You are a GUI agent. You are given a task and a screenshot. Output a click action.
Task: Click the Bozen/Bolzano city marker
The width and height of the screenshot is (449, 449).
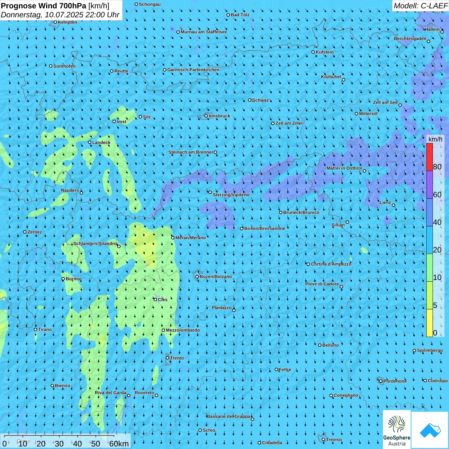click(197, 276)
